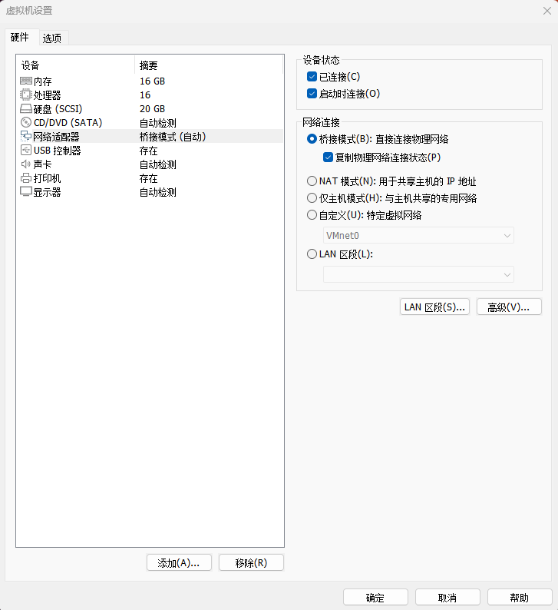This screenshot has width=558, height=610.
Task: Select the 声卡 row text
Action: [x=43, y=164]
